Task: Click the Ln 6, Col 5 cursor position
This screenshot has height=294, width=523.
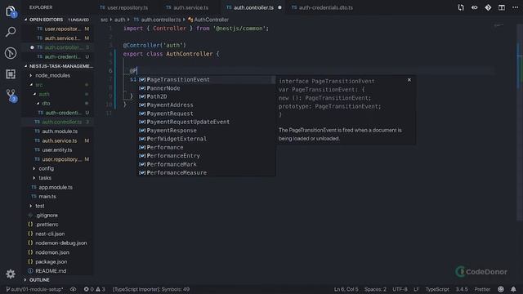Action: coord(346,289)
